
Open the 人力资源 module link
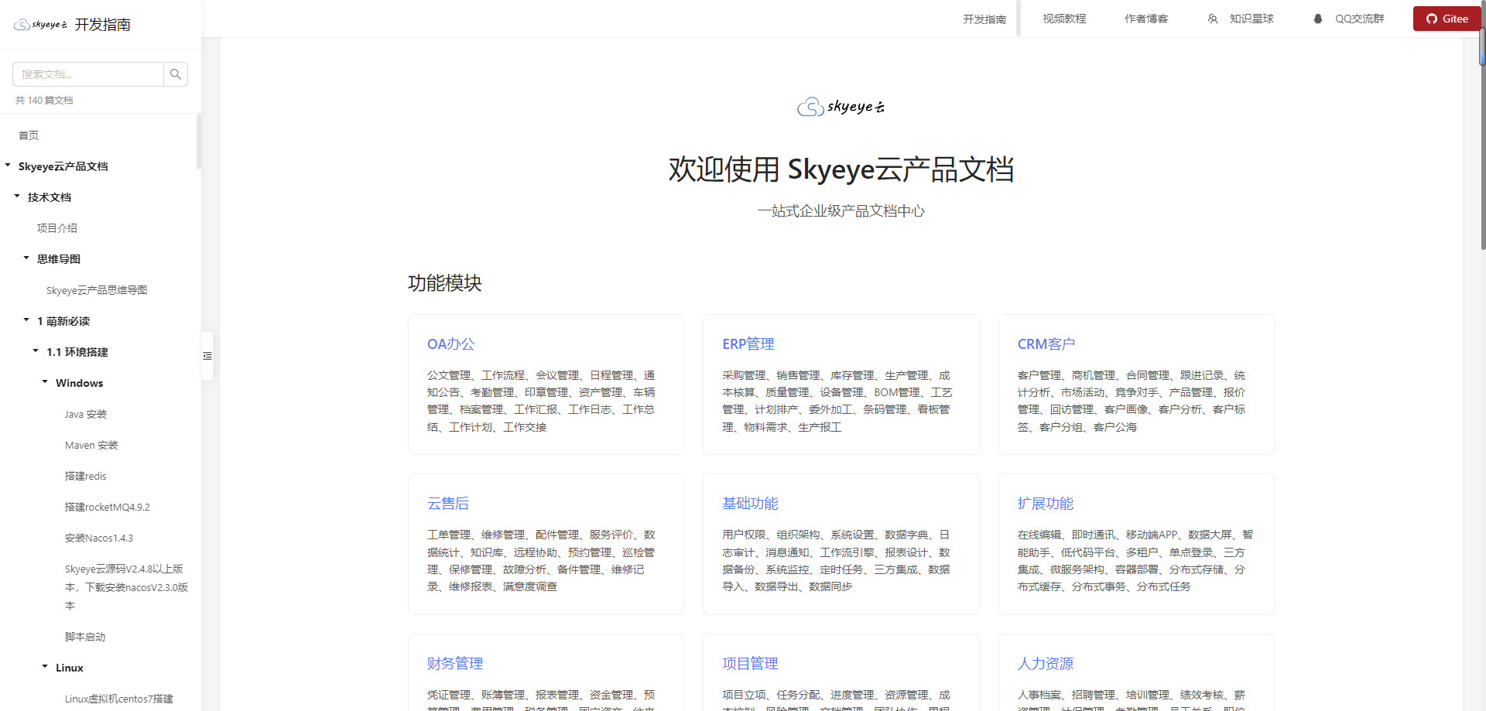(x=1046, y=664)
